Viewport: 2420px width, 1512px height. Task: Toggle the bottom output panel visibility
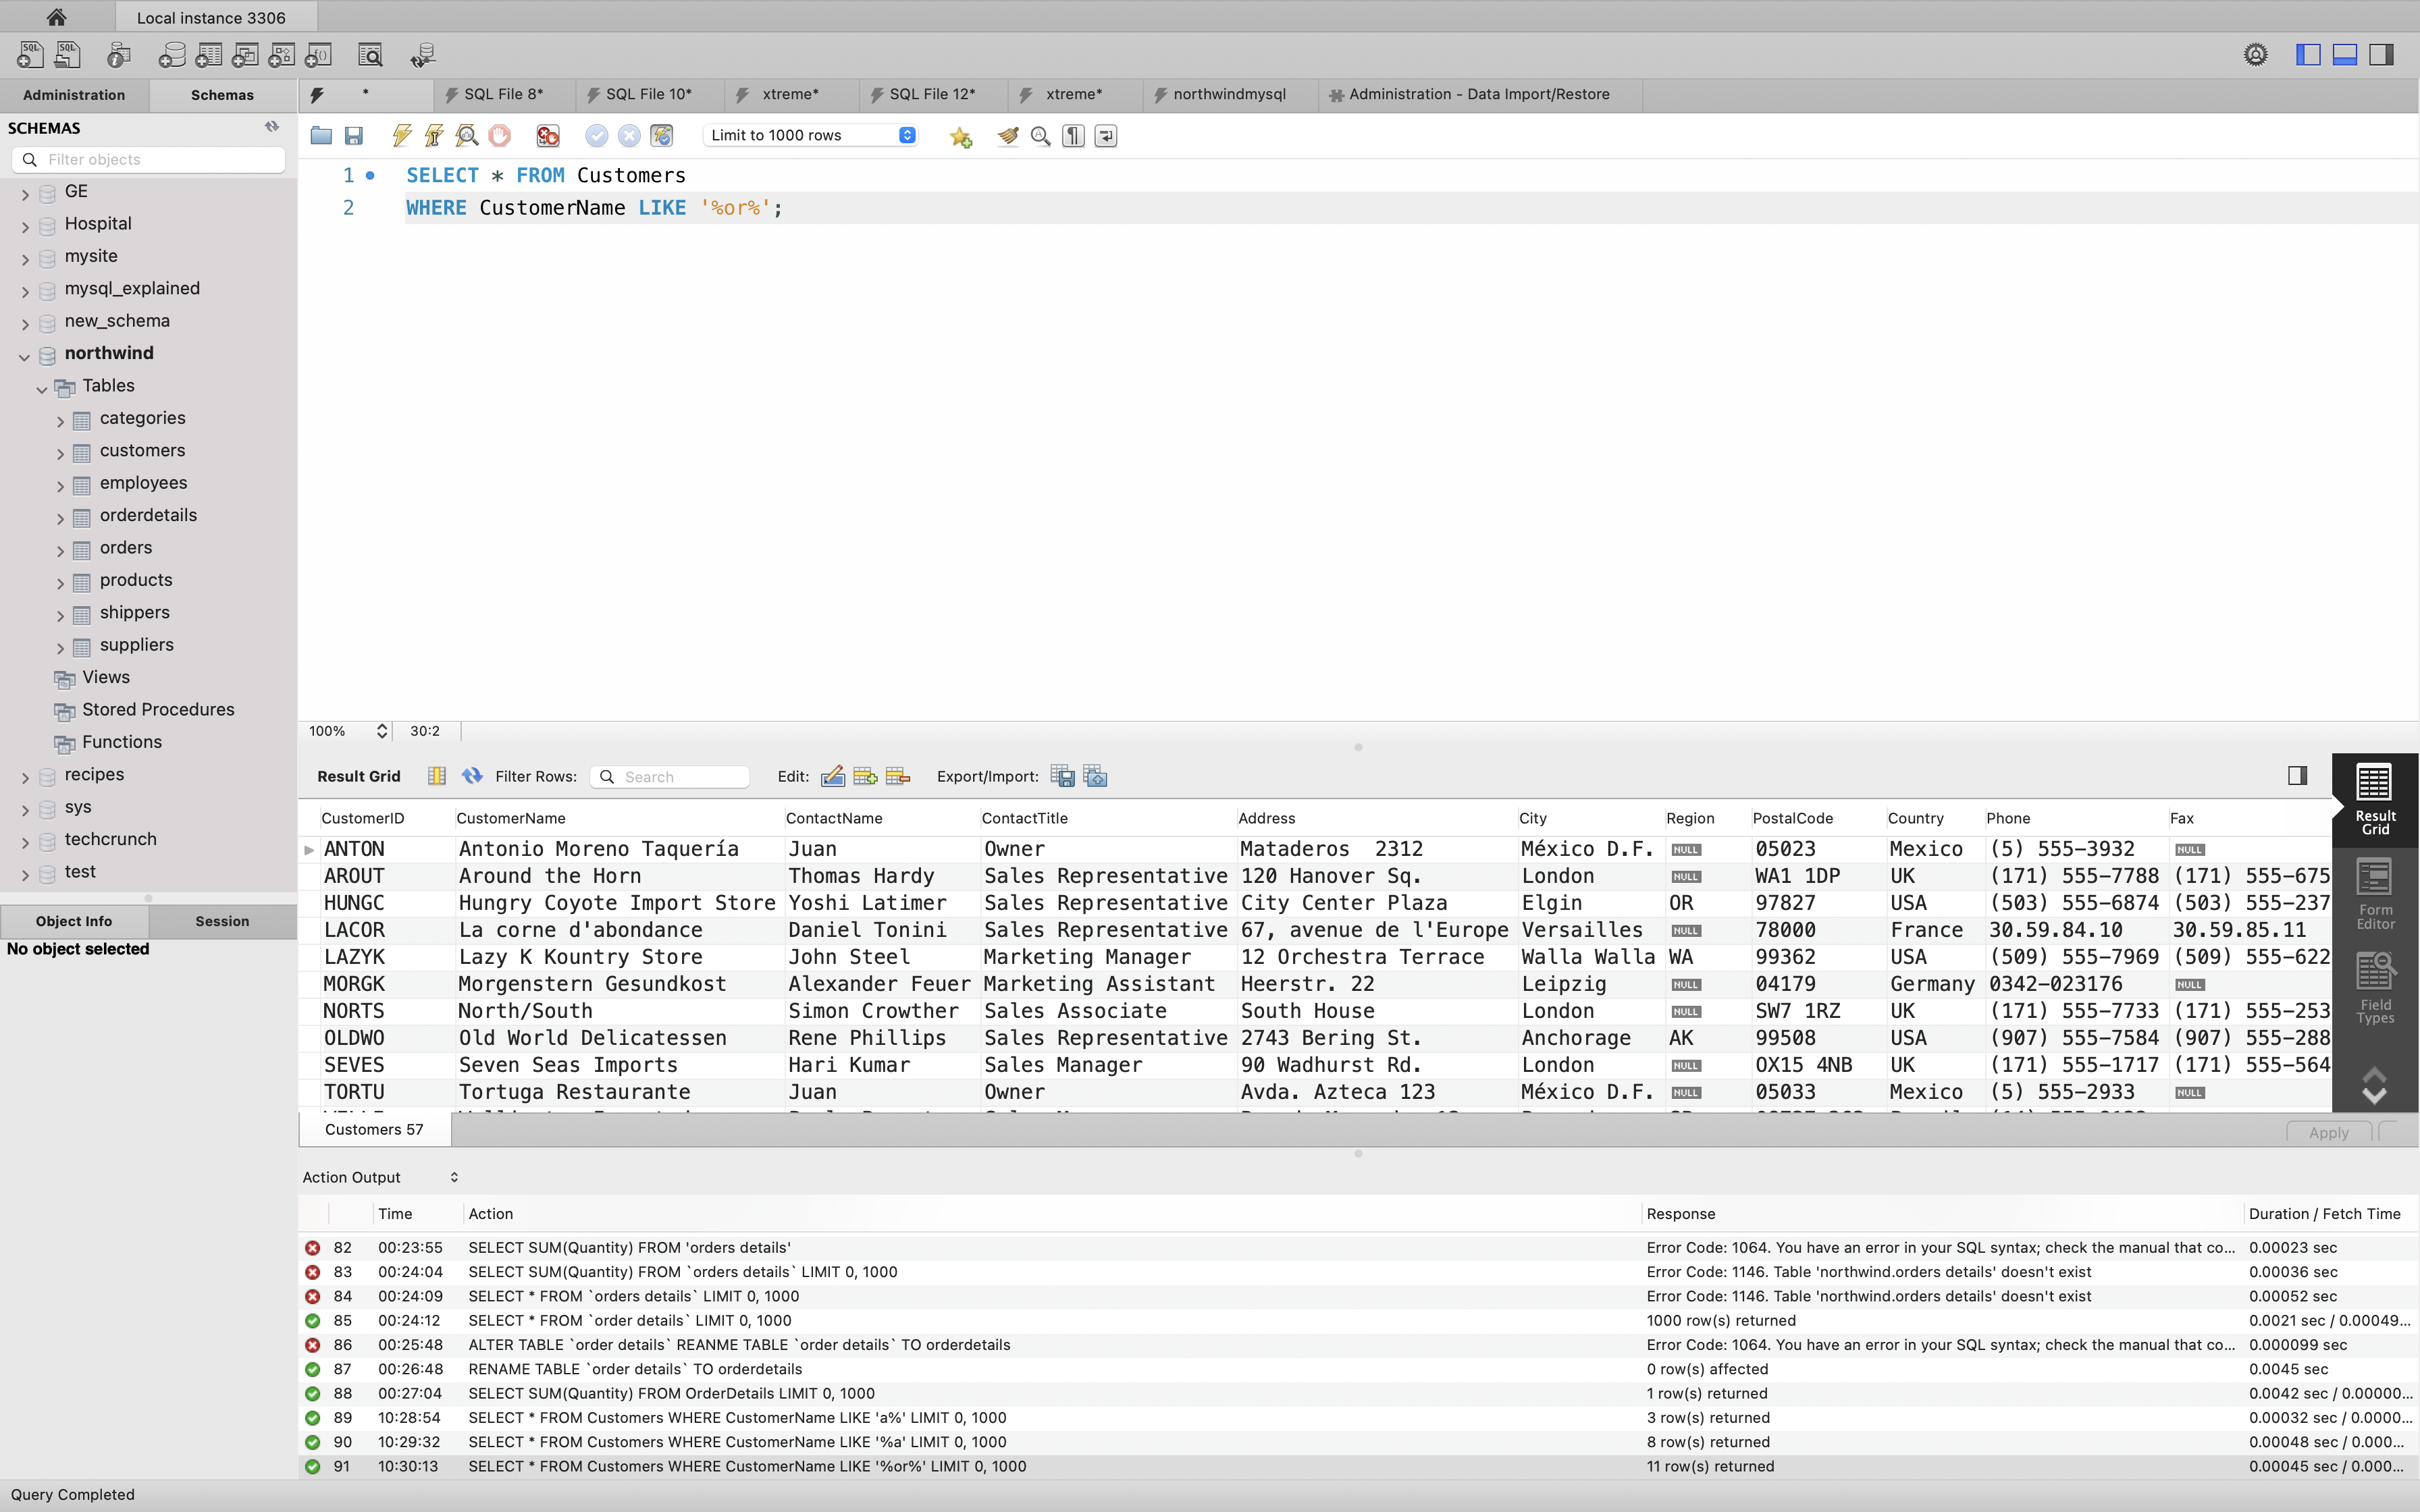click(x=2345, y=54)
